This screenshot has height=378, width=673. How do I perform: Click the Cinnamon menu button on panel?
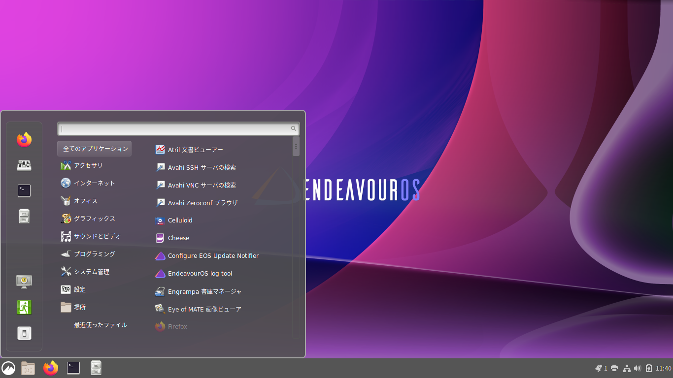click(8, 368)
